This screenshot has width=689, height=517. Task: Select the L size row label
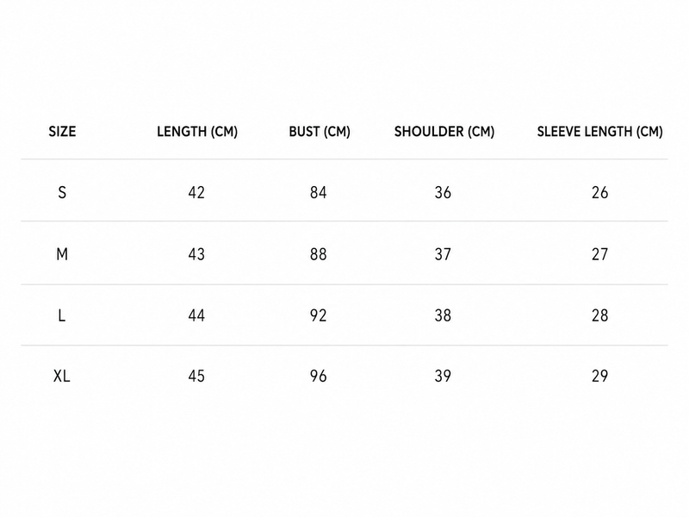[x=61, y=315]
